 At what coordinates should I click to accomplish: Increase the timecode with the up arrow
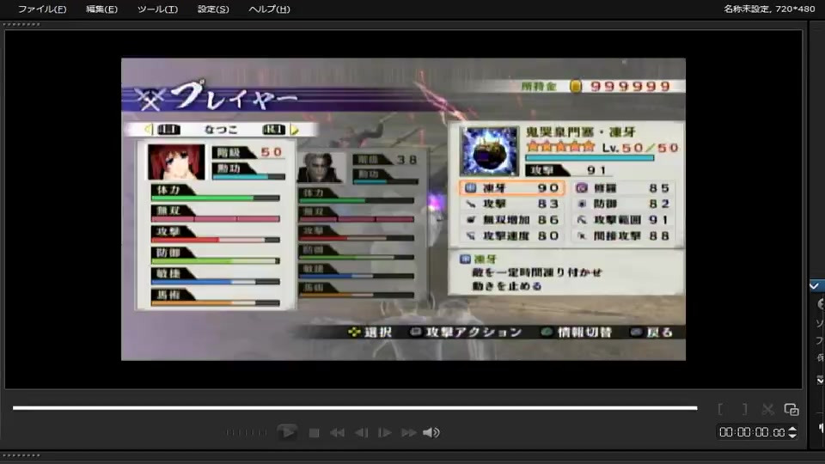point(792,429)
